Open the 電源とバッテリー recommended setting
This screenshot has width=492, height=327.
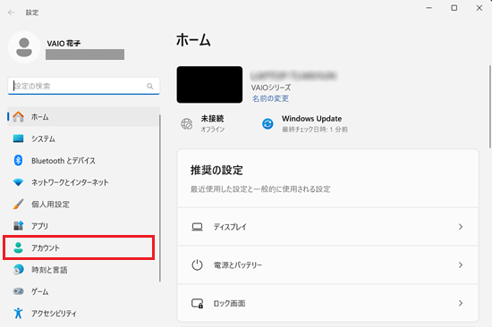pyautogui.click(x=328, y=265)
